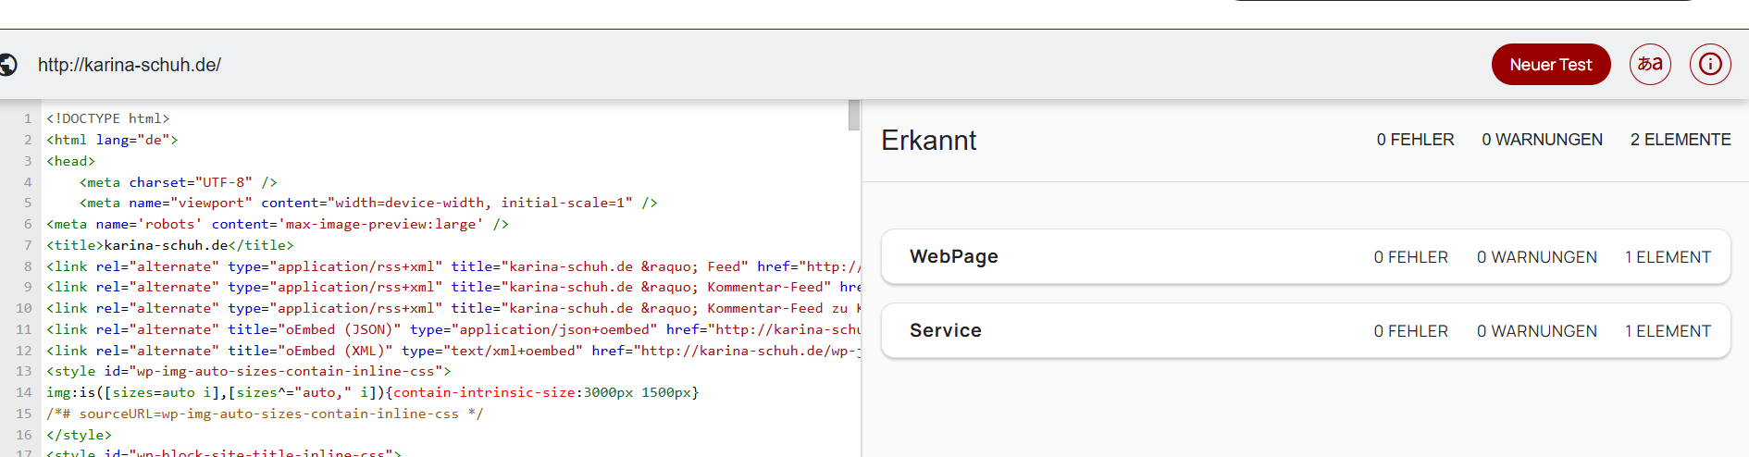The height and width of the screenshot is (457, 1749).
Task: Click the title karina-schuh.de code line
Action: tap(170, 245)
